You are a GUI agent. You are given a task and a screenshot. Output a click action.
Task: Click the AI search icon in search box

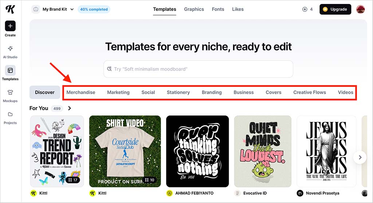tap(109, 69)
